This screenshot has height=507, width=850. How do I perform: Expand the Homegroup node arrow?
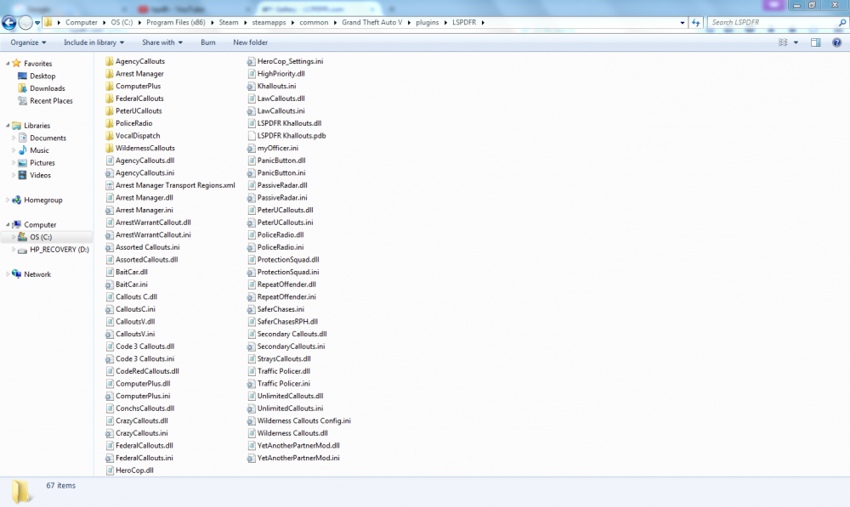(x=8, y=200)
